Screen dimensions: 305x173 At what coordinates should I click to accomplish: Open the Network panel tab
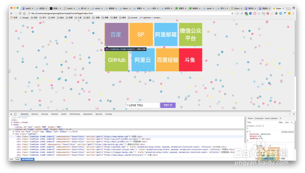click(x=55, y=114)
